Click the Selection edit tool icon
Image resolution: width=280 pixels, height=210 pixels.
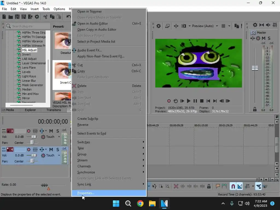(161, 186)
